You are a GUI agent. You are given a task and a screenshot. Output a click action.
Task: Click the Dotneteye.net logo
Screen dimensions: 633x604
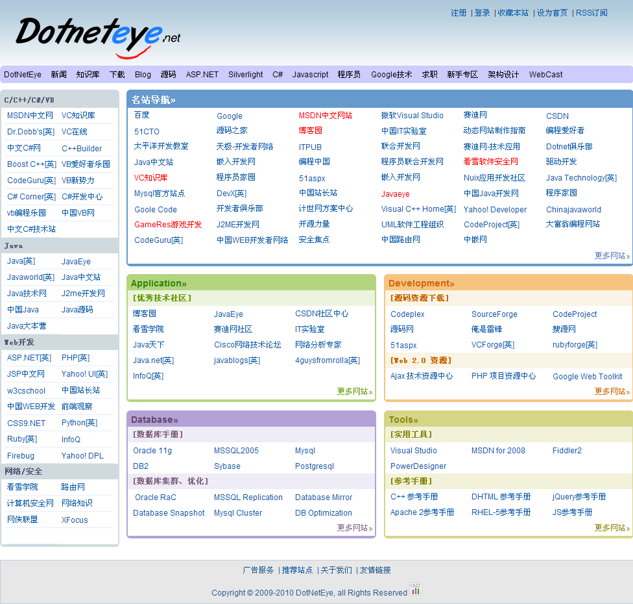[98, 38]
